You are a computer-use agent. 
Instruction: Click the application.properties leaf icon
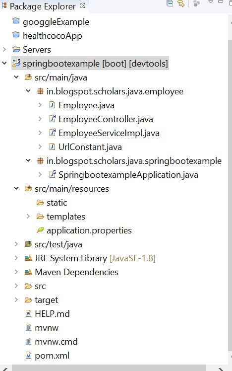coord(40,230)
